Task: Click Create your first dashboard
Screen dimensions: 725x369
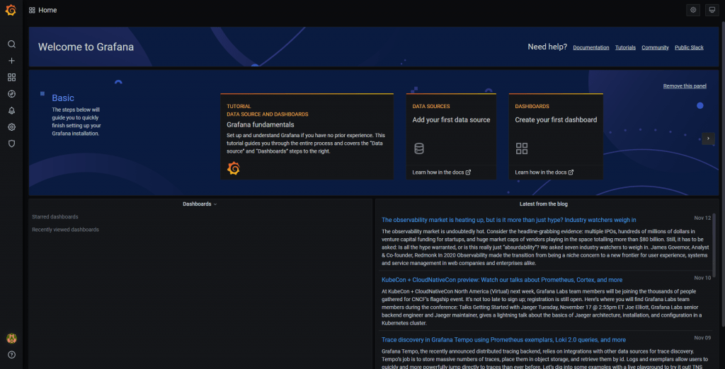Action: point(556,119)
